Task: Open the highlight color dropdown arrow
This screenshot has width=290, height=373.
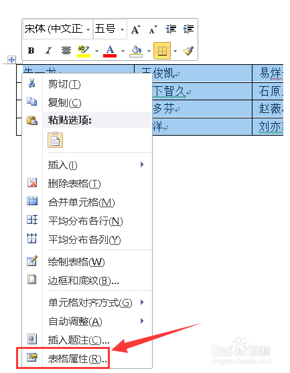Action: 96,51
